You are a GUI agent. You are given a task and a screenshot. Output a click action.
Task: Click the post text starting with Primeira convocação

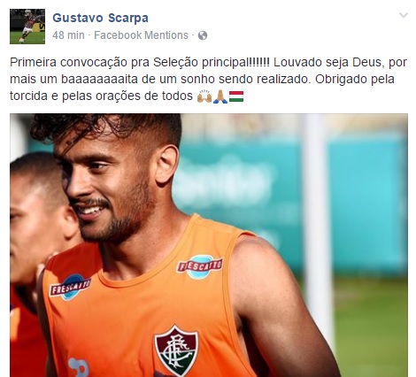tap(208, 79)
